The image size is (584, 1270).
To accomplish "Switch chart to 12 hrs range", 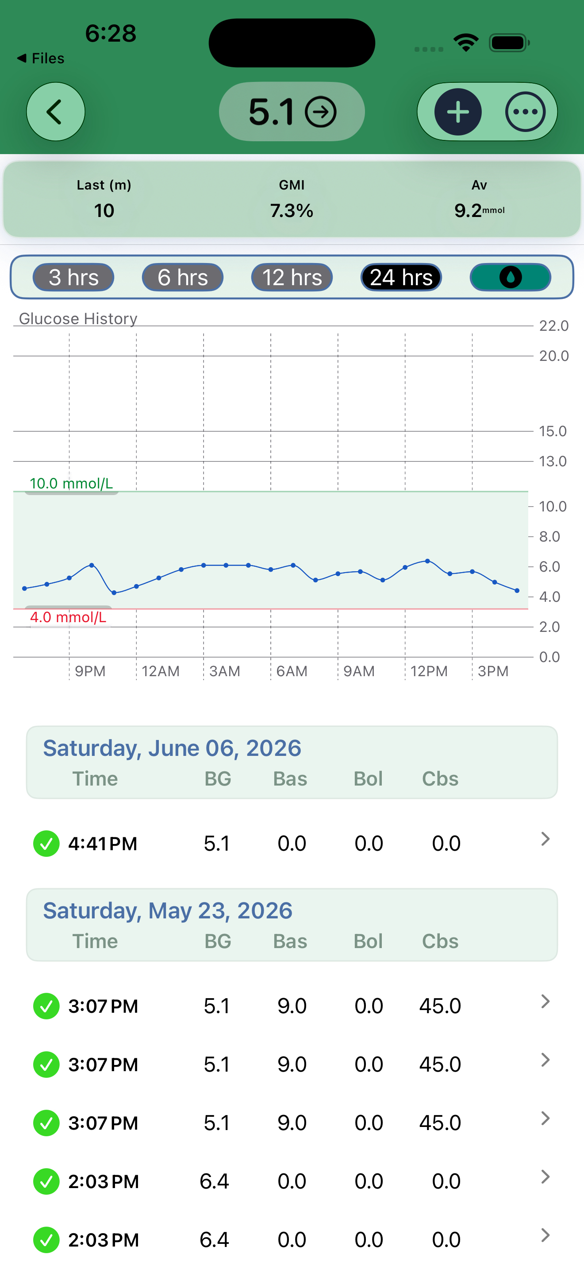I will [292, 277].
